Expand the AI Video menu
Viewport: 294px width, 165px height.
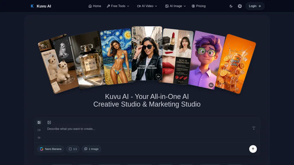[x=147, y=6]
